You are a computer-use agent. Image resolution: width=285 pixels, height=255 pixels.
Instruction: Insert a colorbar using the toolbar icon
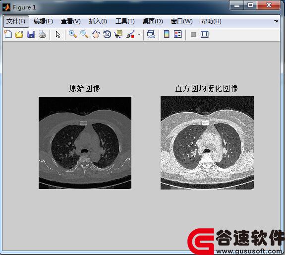coord(167,34)
